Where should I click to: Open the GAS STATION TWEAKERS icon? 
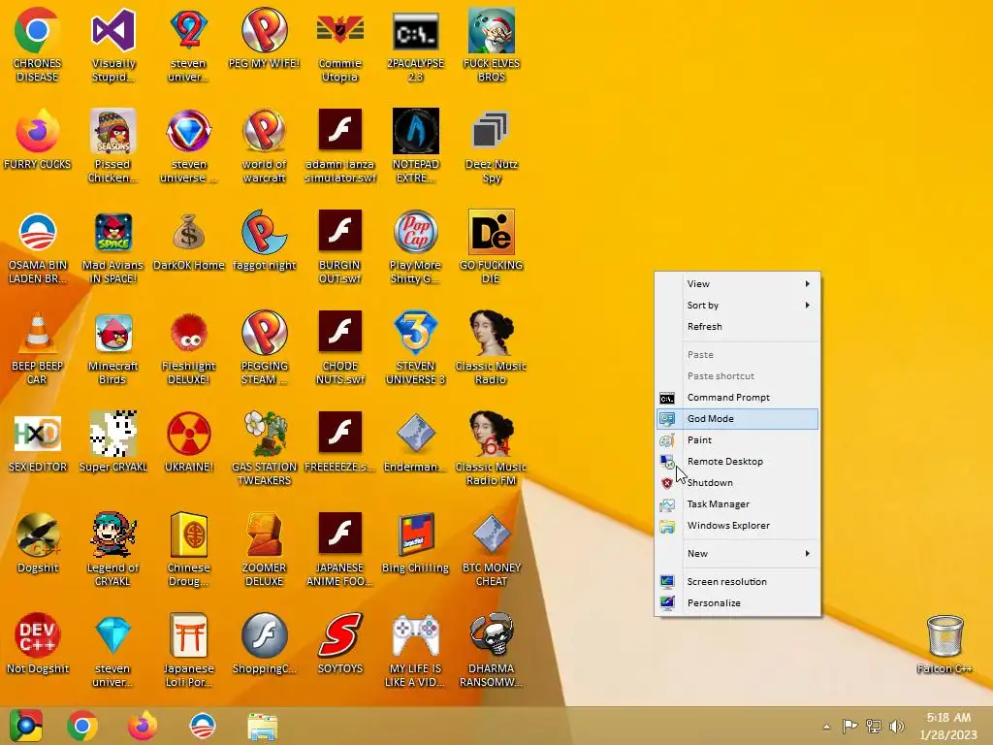[264, 448]
